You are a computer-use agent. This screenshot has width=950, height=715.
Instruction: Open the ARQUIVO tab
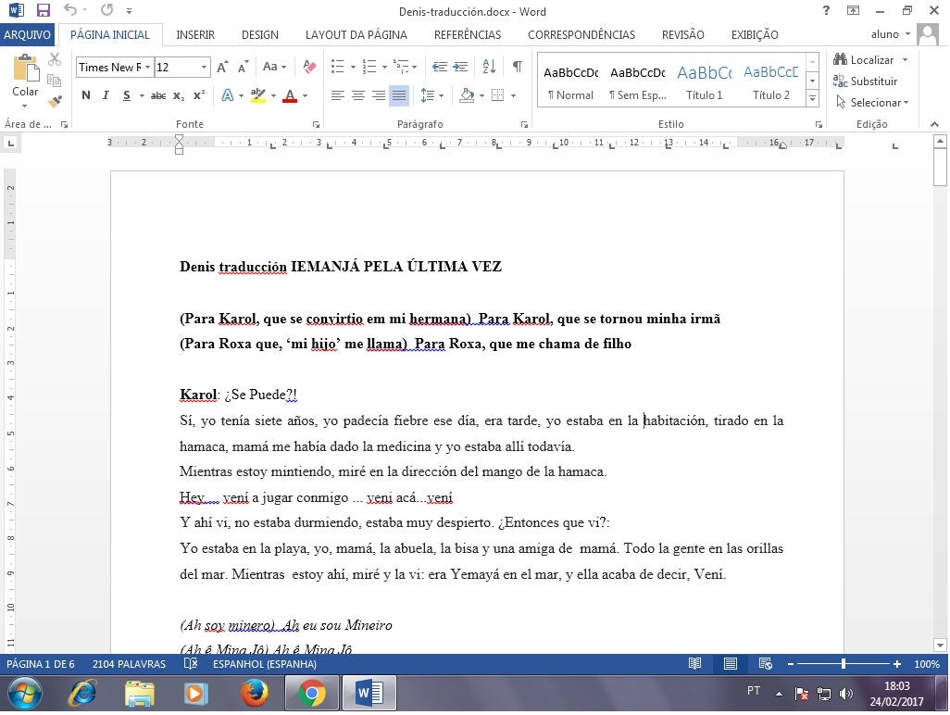(27, 34)
